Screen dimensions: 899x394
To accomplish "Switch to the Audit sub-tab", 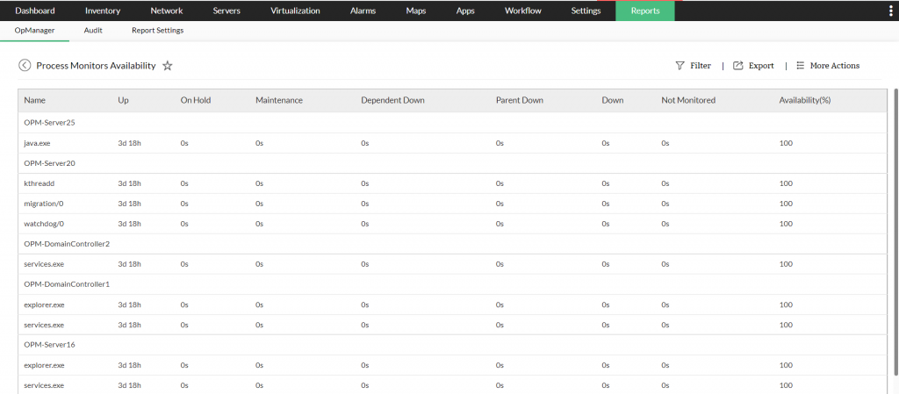I will tap(93, 31).
